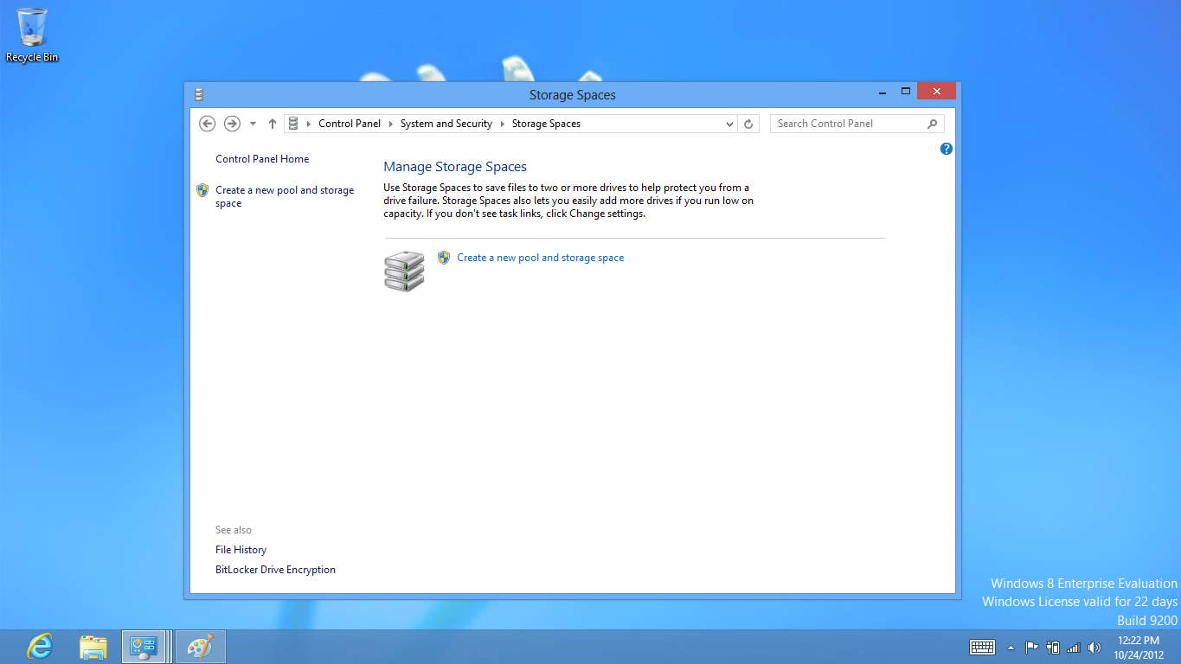Open Control Panel Home

tap(262, 159)
